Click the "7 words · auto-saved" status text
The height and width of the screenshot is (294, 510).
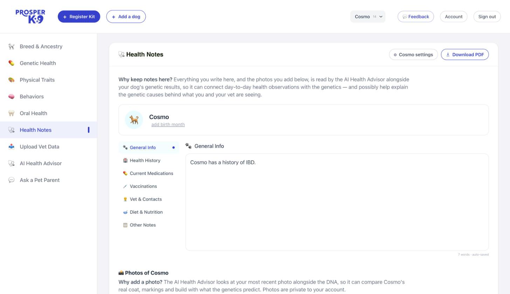coord(473,255)
